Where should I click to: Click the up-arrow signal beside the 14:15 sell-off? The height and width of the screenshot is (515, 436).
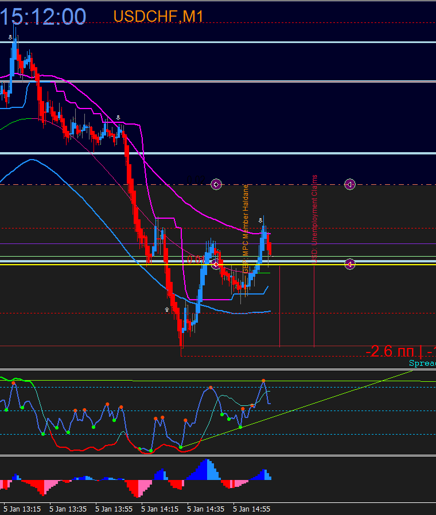click(167, 309)
